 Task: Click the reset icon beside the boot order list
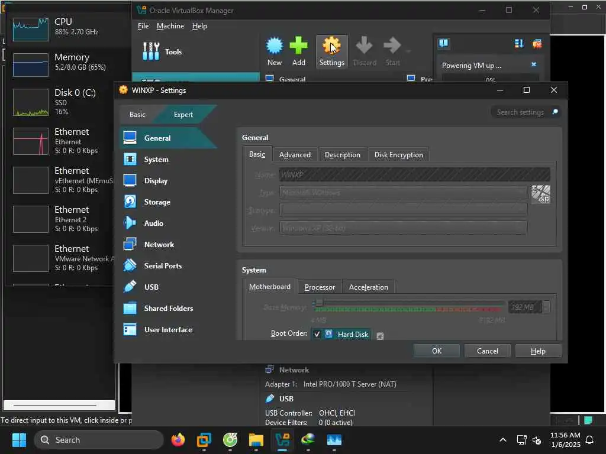pos(380,336)
